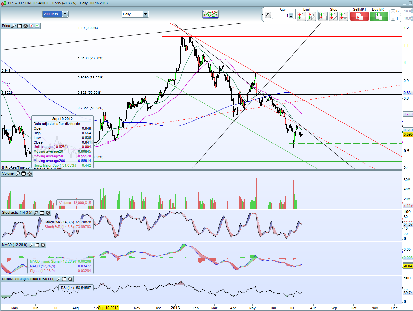Click first Stop order icon
The image size is (413, 311).
(323, 16)
